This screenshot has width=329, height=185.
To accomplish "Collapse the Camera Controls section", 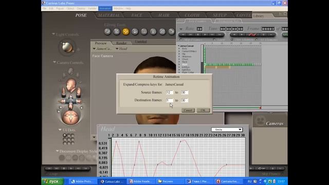I will click(54, 62).
